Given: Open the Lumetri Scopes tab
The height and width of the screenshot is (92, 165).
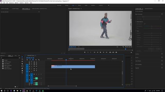Looking at the screenshot, I should click(x=15, y=9).
